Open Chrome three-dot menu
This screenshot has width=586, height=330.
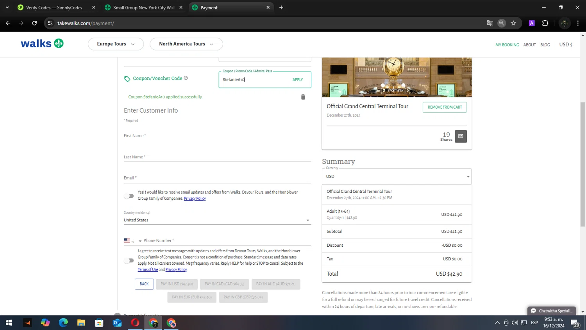coord(578,23)
